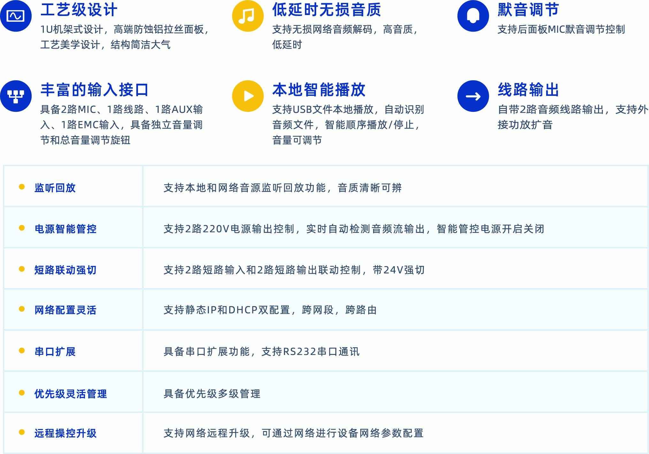Click the RS232 serial communication description text
The height and width of the screenshot is (454, 649).
261,351
